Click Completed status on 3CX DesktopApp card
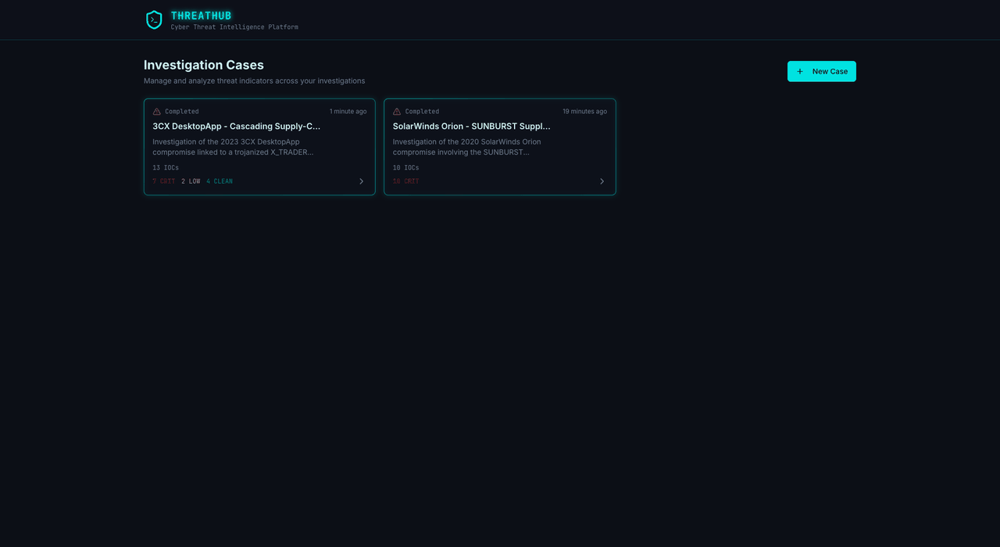Viewport: 1000px width, 547px height. [x=182, y=112]
